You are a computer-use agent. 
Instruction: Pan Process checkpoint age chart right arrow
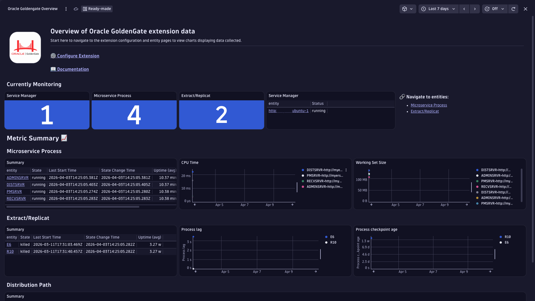click(490, 271)
